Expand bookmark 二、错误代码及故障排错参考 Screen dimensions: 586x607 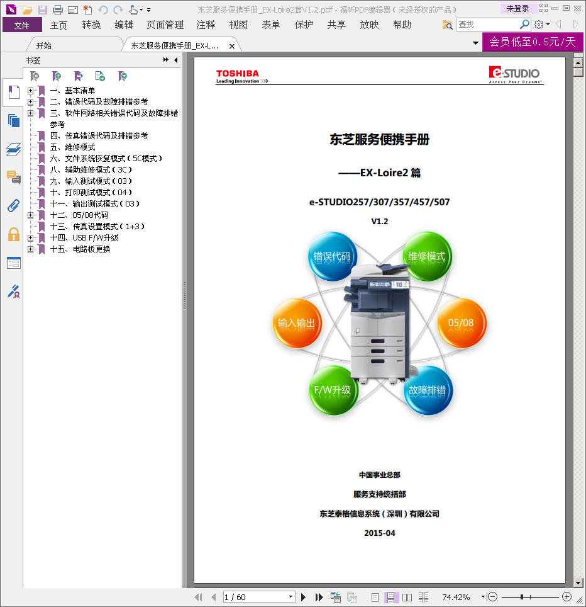(x=31, y=102)
